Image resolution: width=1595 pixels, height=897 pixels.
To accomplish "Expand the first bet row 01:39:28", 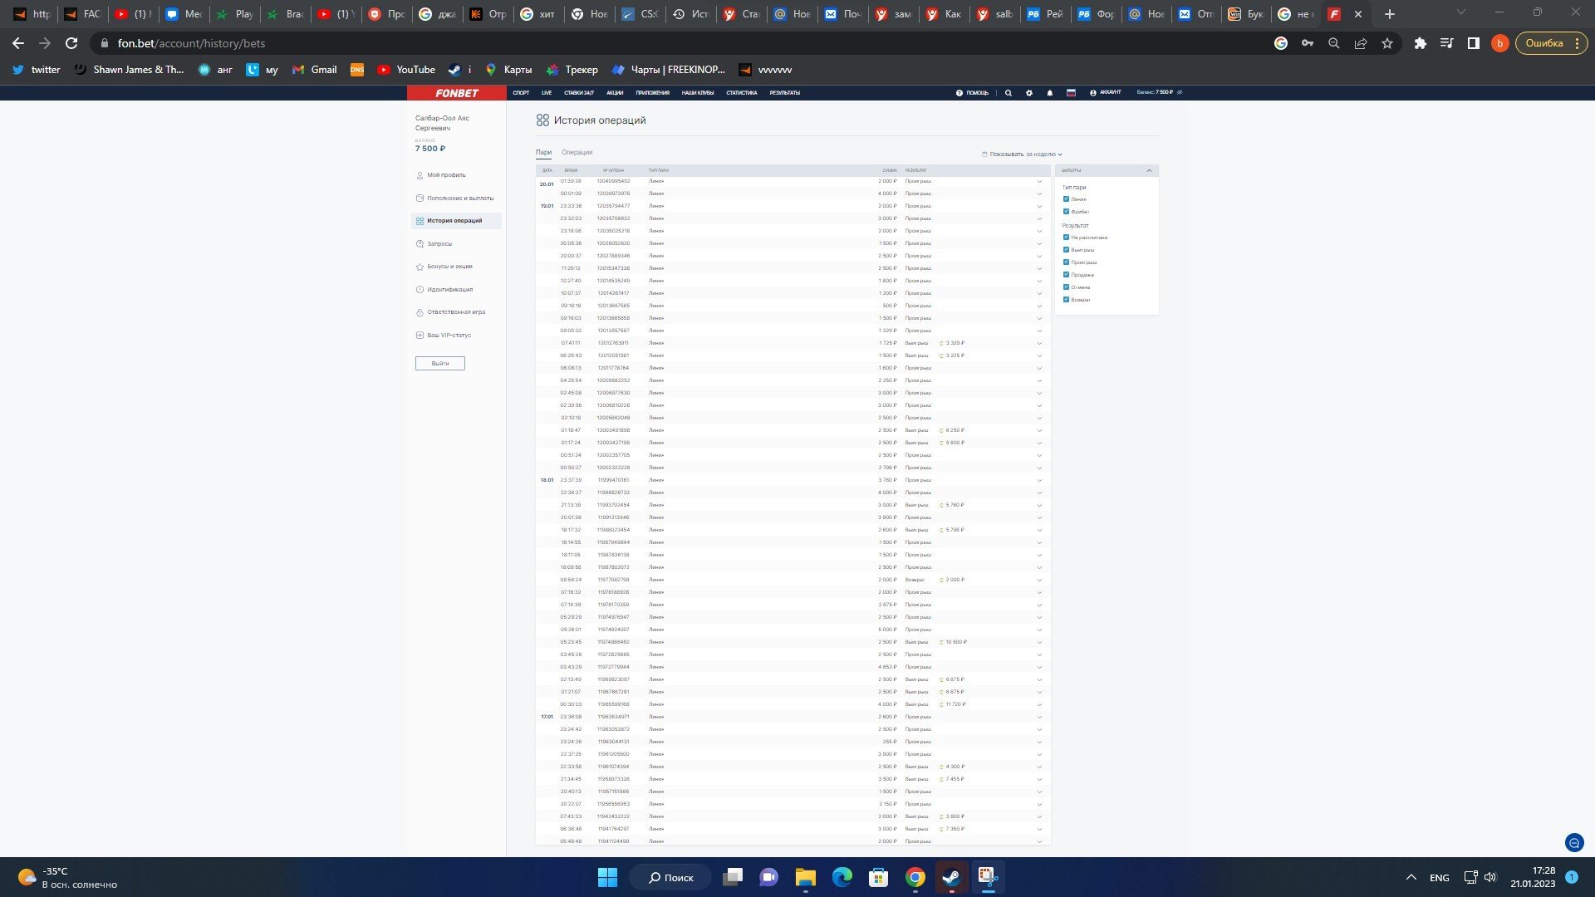I will click(x=1039, y=181).
